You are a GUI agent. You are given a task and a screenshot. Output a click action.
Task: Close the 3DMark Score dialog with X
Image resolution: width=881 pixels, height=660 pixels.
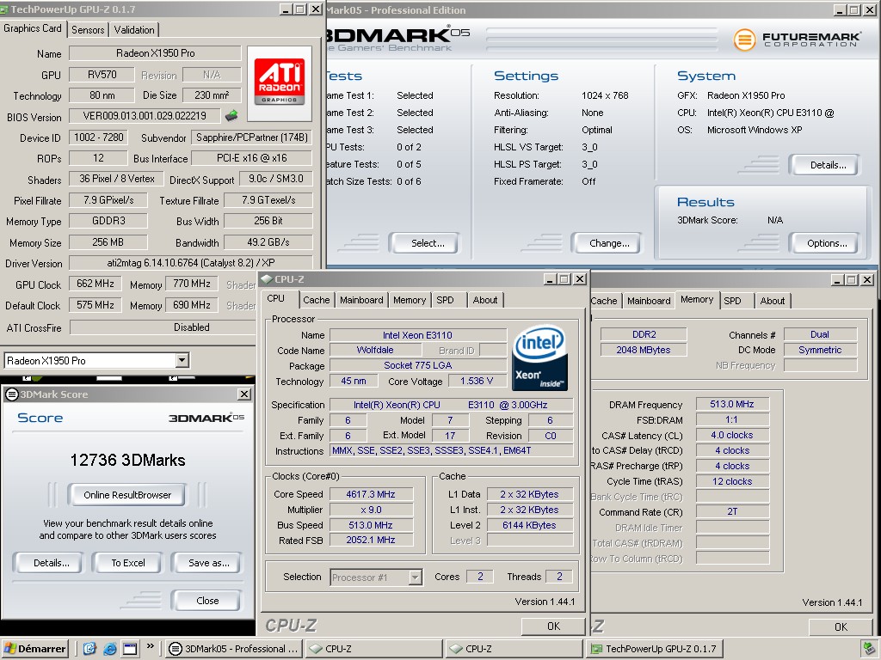tap(243, 394)
